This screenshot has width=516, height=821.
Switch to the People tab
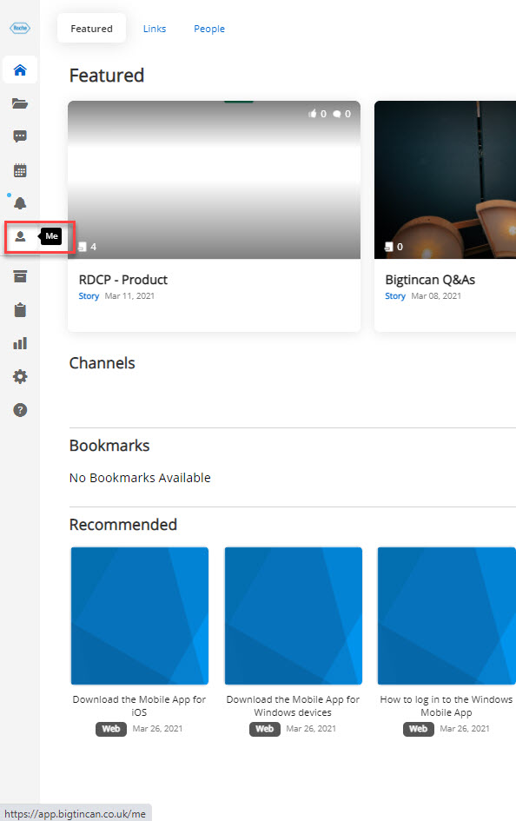click(209, 29)
